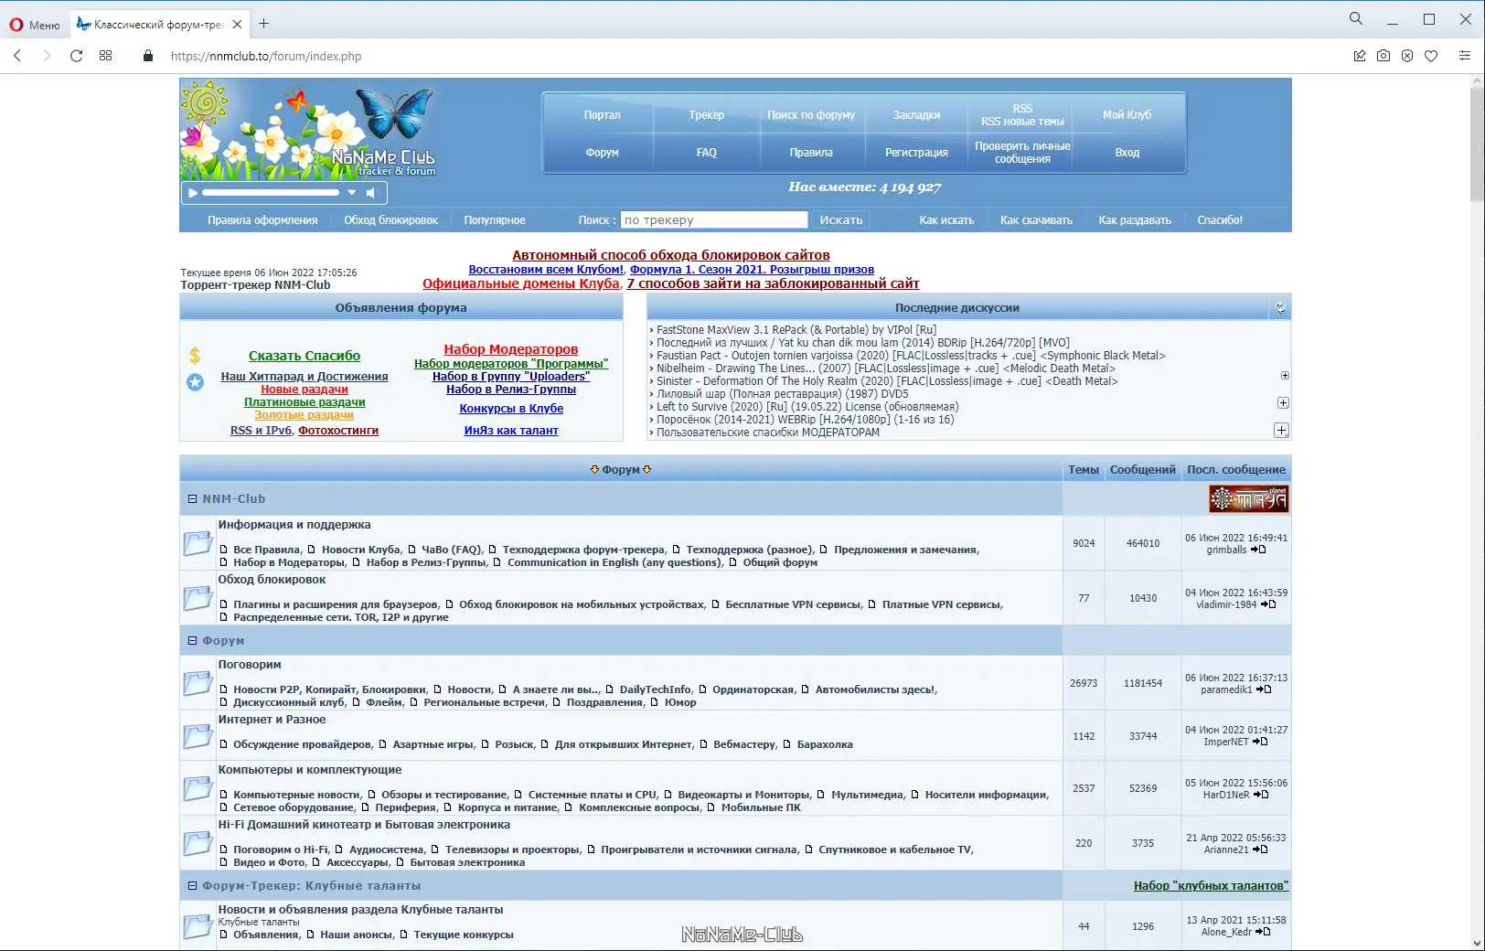Mute the audio player speaker icon
Image resolution: width=1485 pixels, height=951 pixels.
[370, 193]
